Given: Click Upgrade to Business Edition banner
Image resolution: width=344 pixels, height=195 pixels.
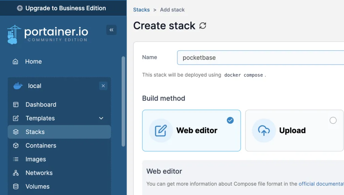Looking at the screenshot, I should pyautogui.click(x=63, y=8).
